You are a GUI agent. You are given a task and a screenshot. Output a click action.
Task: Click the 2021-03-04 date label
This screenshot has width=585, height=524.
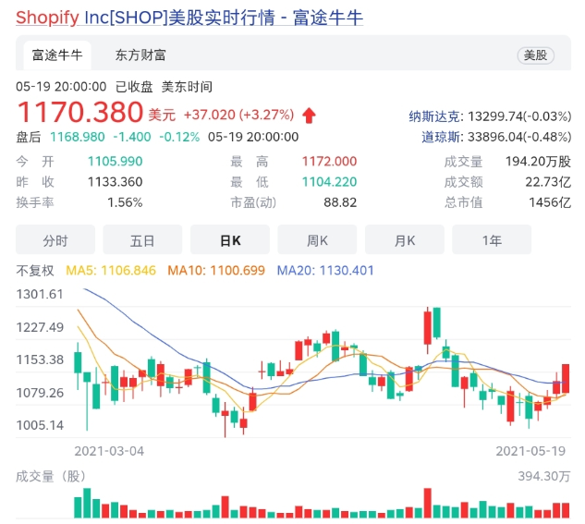pos(109,451)
